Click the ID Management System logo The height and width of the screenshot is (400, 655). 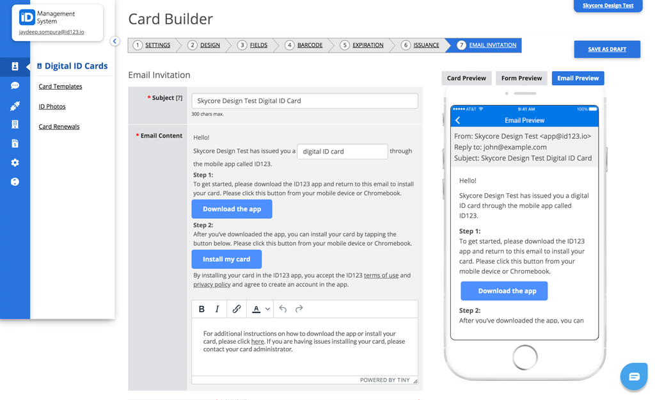pyautogui.click(x=27, y=17)
